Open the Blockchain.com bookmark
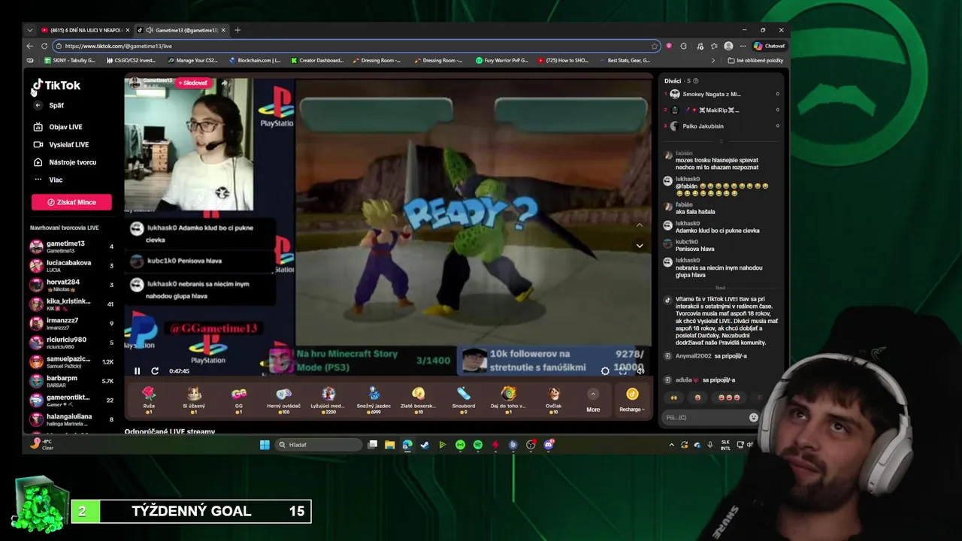The width and height of the screenshot is (962, 541). 254,60
